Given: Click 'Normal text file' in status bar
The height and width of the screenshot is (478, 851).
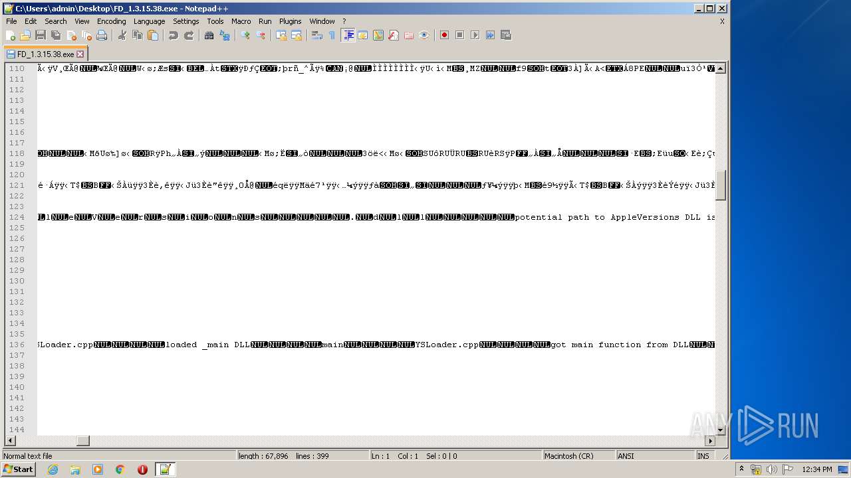Looking at the screenshot, I should (118, 456).
